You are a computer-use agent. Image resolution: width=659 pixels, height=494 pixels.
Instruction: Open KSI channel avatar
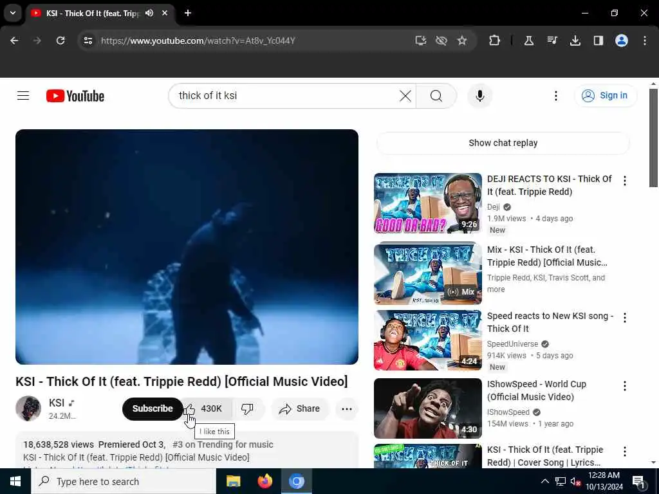[28, 408]
